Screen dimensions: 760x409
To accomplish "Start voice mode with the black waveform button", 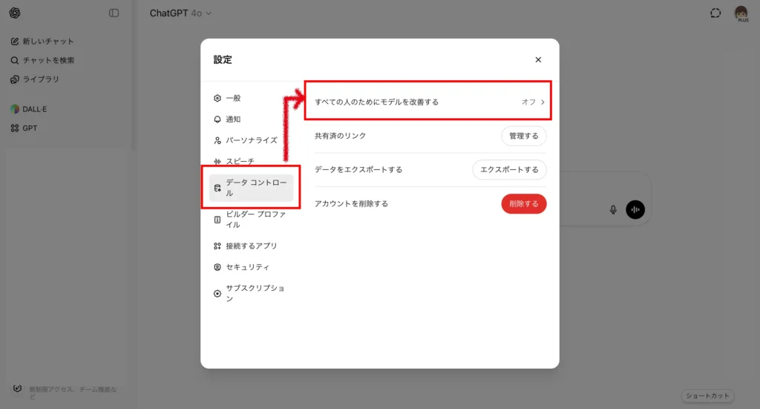I will click(635, 209).
